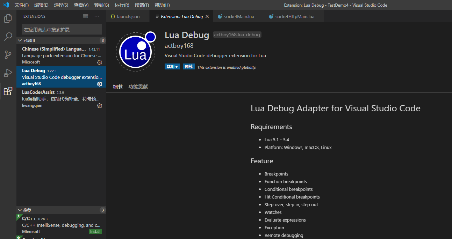Install the C/C++ extension
The width and height of the screenshot is (452, 239).
coord(95,232)
